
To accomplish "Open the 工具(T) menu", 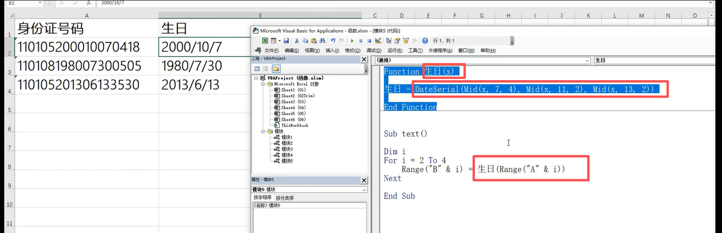I will tap(416, 50).
